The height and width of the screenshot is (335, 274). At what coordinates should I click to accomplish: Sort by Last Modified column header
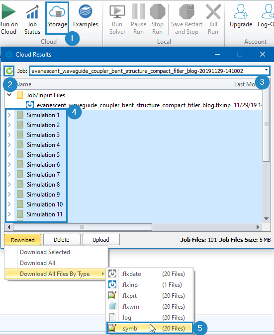[x=247, y=84]
